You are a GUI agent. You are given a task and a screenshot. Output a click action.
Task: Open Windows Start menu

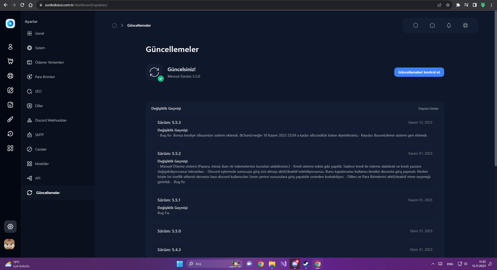180,264
